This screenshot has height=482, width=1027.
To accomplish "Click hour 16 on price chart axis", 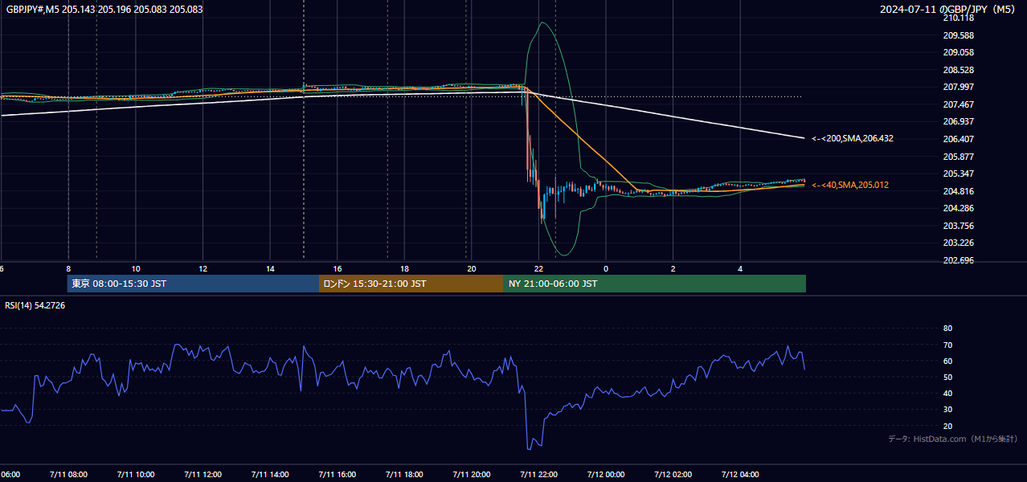I will pyautogui.click(x=338, y=268).
